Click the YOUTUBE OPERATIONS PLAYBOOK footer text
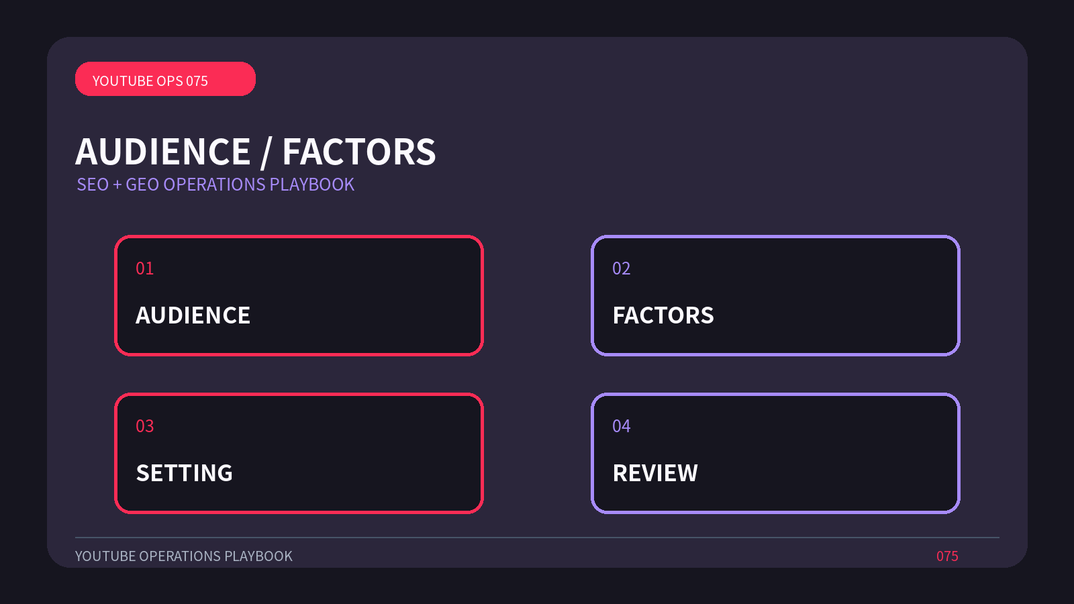The height and width of the screenshot is (604, 1074). 184,556
